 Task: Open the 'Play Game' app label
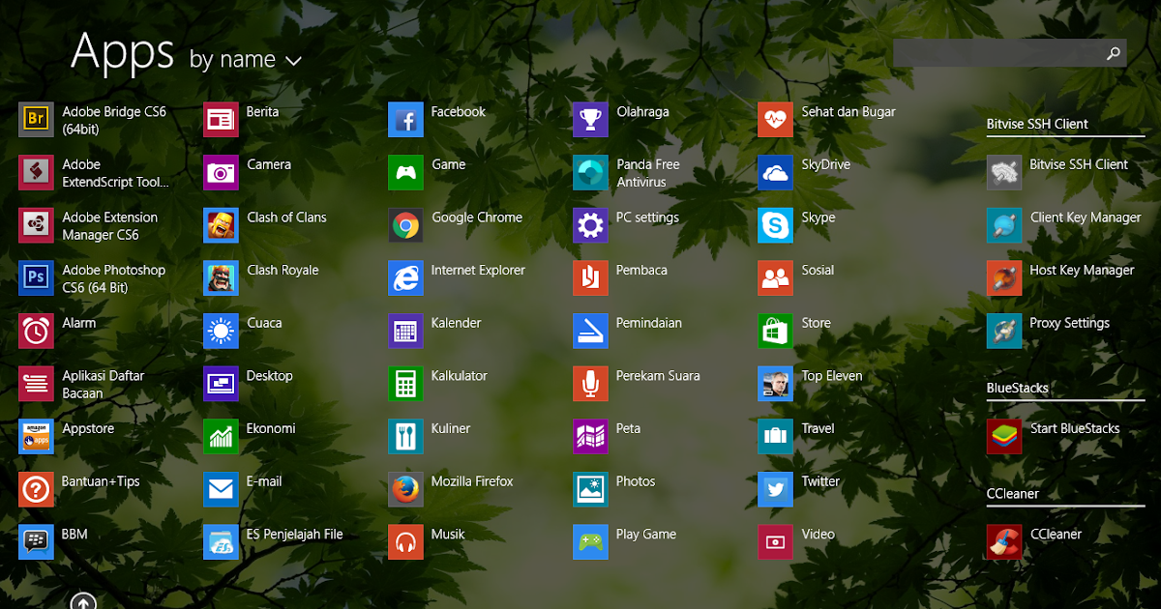645,534
